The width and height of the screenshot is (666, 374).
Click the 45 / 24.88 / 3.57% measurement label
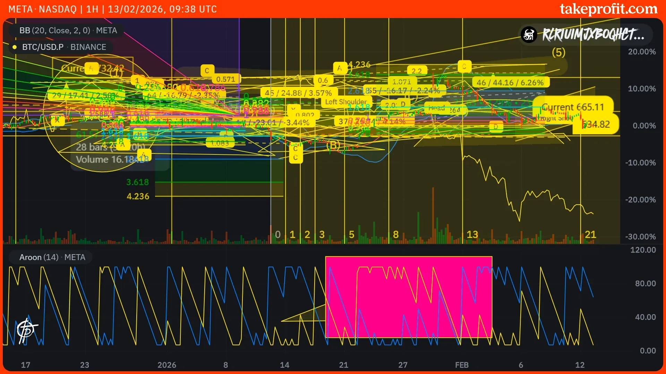298,93
